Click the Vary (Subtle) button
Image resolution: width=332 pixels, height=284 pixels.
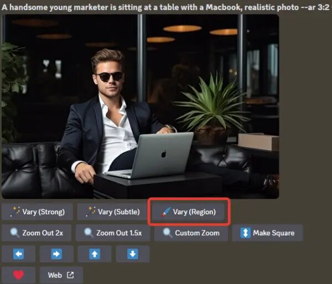coord(112,212)
